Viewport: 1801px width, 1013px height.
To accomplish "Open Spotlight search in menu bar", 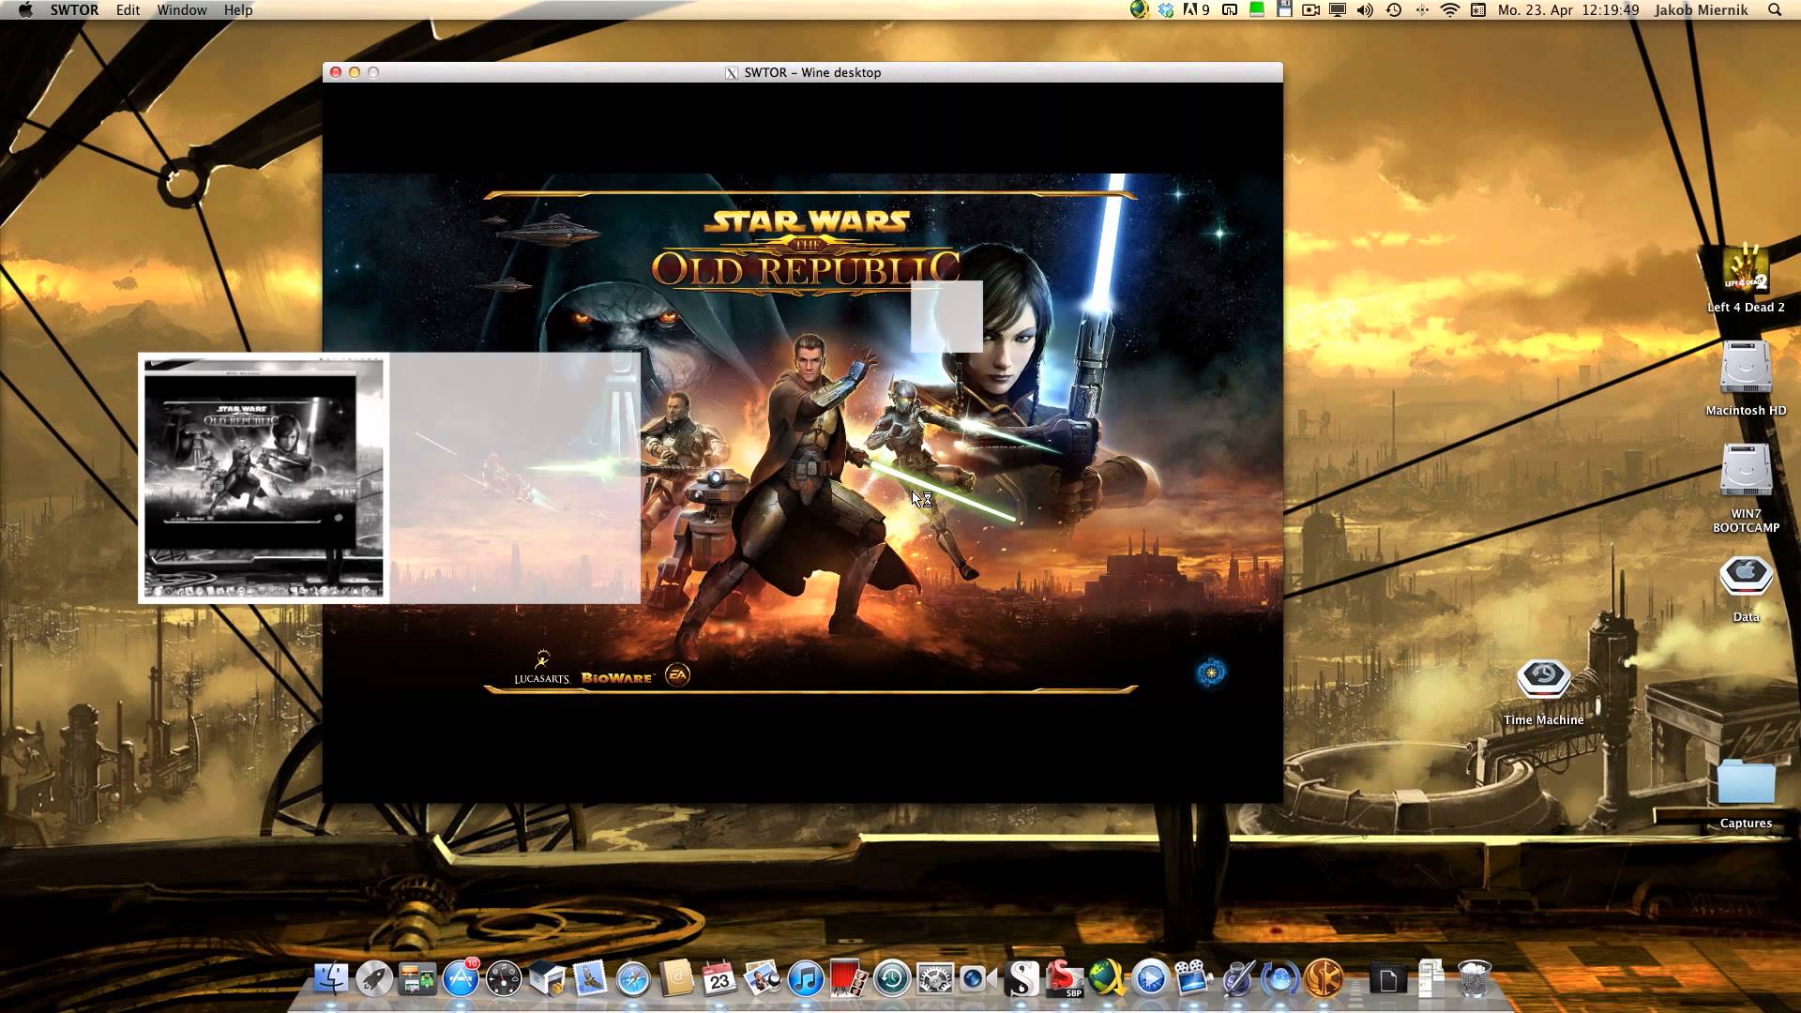I will pos(1775,10).
